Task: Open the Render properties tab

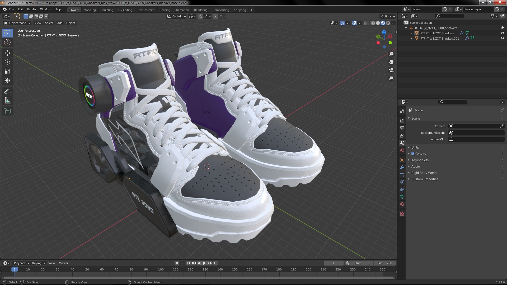Action: tap(402, 121)
